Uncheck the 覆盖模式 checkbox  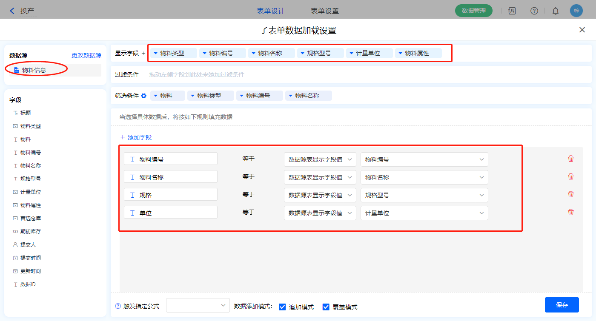[x=326, y=307]
